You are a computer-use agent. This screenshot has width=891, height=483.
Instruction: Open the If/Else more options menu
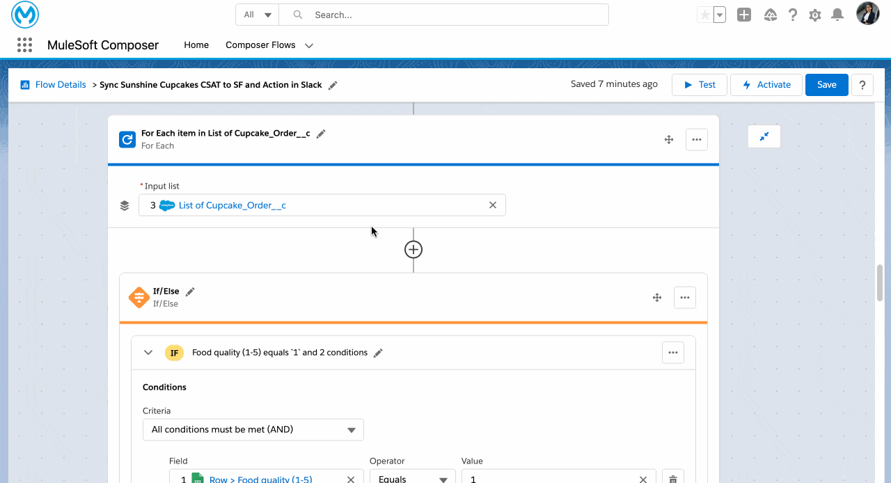[685, 298]
